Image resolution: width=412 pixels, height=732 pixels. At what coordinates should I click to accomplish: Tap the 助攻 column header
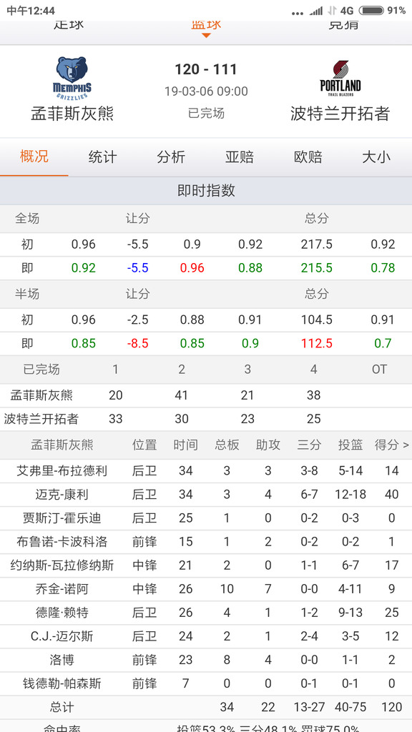pos(268,445)
